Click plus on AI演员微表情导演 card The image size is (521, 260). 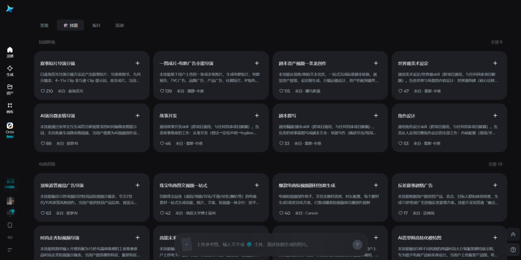137,116
